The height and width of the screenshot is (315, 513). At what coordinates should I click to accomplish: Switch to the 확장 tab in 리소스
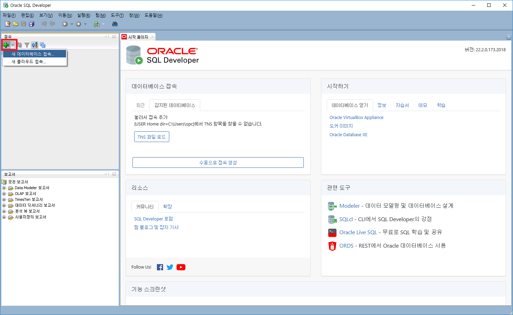[168, 207]
